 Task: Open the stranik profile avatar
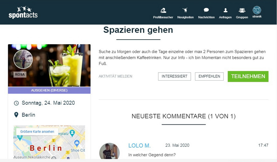(257, 10)
